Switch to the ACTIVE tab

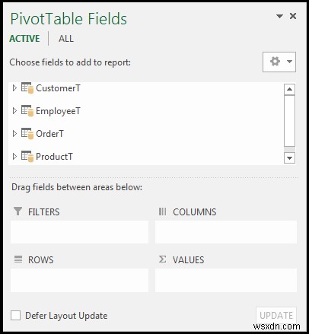pos(24,39)
